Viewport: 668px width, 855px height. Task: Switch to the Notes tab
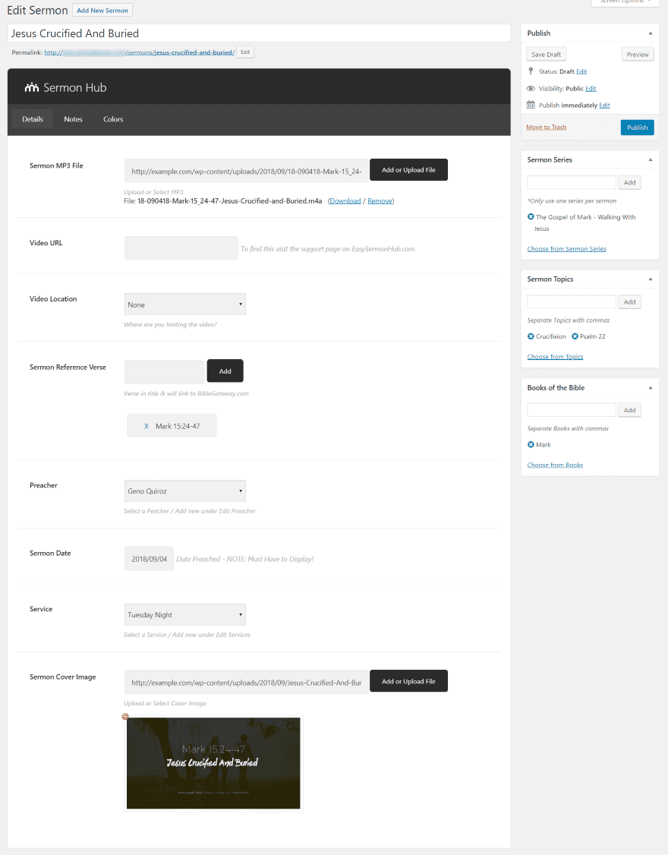coord(73,119)
